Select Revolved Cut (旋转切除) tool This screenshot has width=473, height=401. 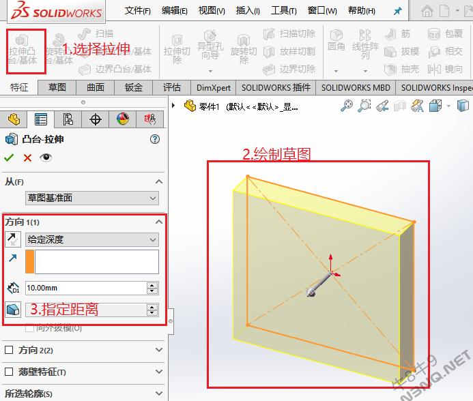pos(244,50)
